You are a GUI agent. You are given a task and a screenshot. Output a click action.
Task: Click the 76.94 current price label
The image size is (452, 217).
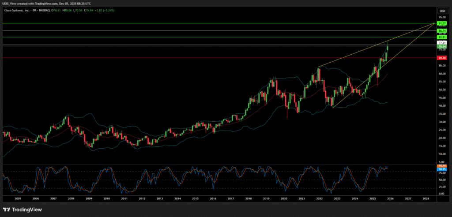[x=442, y=46]
